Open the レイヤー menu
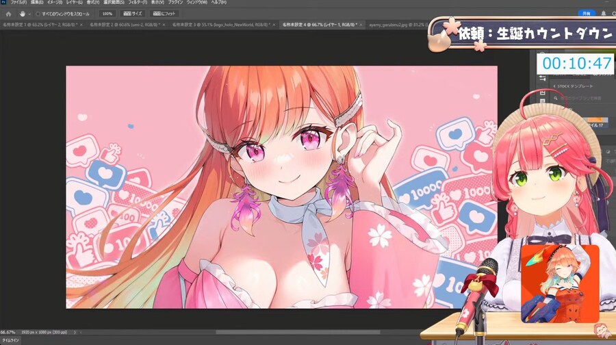The height and width of the screenshot is (345, 616). (74, 2)
